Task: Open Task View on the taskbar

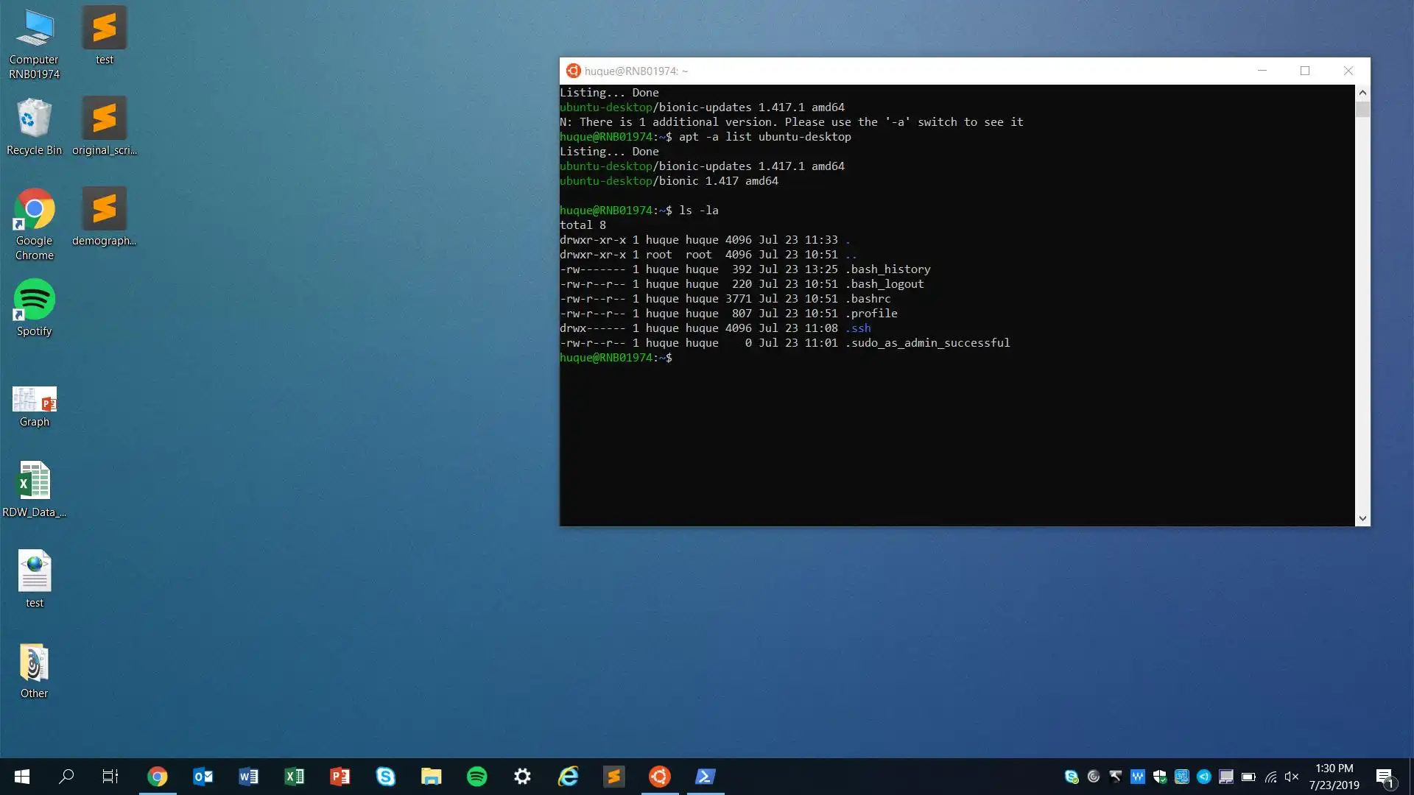Action: coord(110,776)
